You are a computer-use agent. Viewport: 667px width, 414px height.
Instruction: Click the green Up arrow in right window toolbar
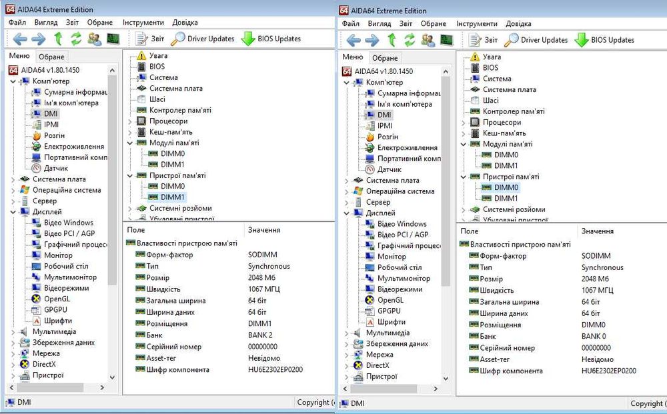click(x=392, y=40)
